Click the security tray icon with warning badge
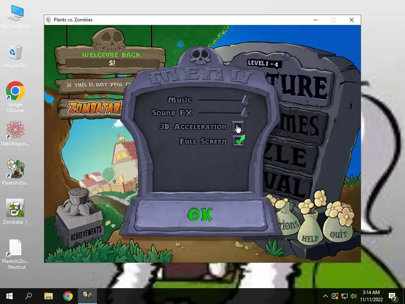This screenshot has width=405, height=304. click(x=335, y=296)
